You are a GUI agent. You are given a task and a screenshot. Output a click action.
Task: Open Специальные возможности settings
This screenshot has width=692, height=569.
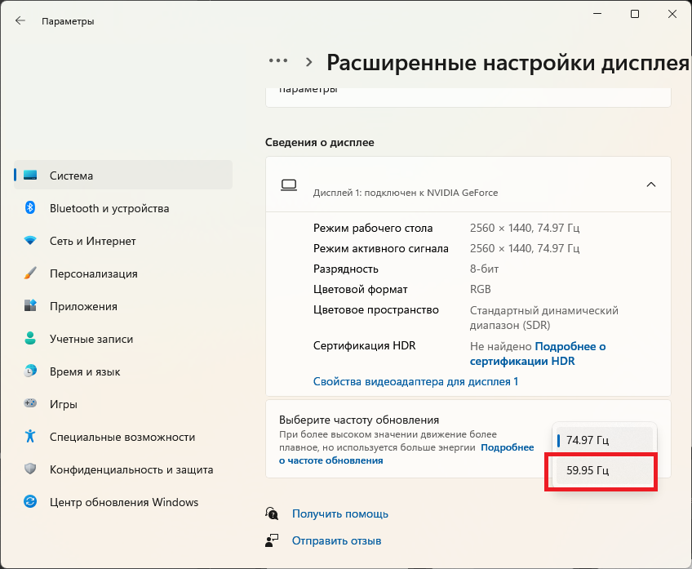pyautogui.click(x=122, y=437)
